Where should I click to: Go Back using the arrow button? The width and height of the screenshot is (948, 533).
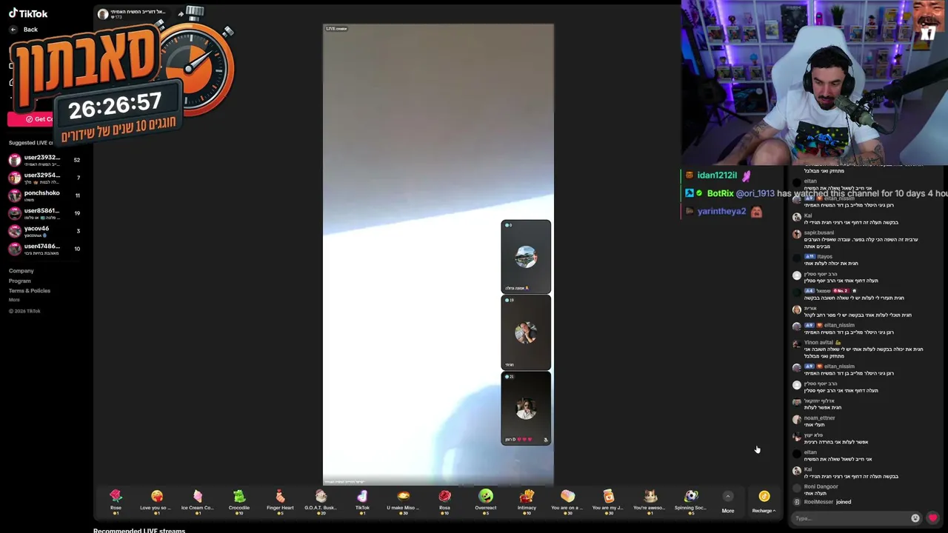[x=13, y=30]
